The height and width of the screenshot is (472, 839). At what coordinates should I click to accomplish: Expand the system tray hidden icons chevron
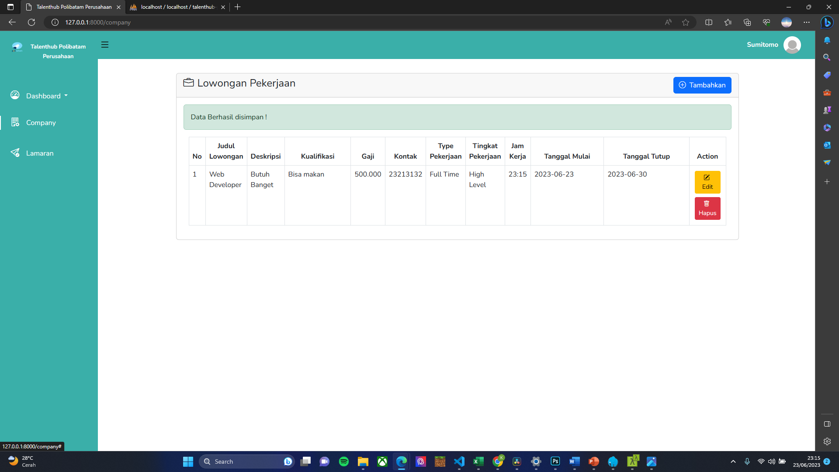[733, 462]
